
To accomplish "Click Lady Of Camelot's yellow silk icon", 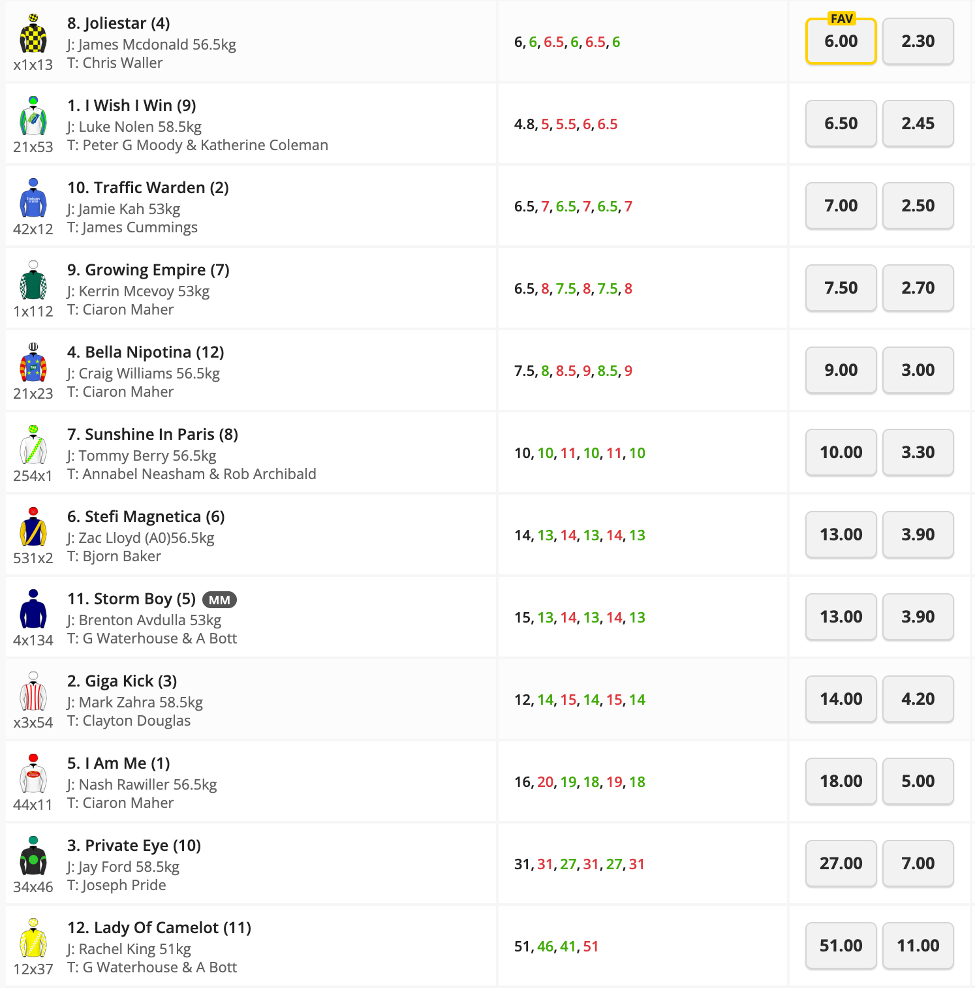I will [33, 939].
